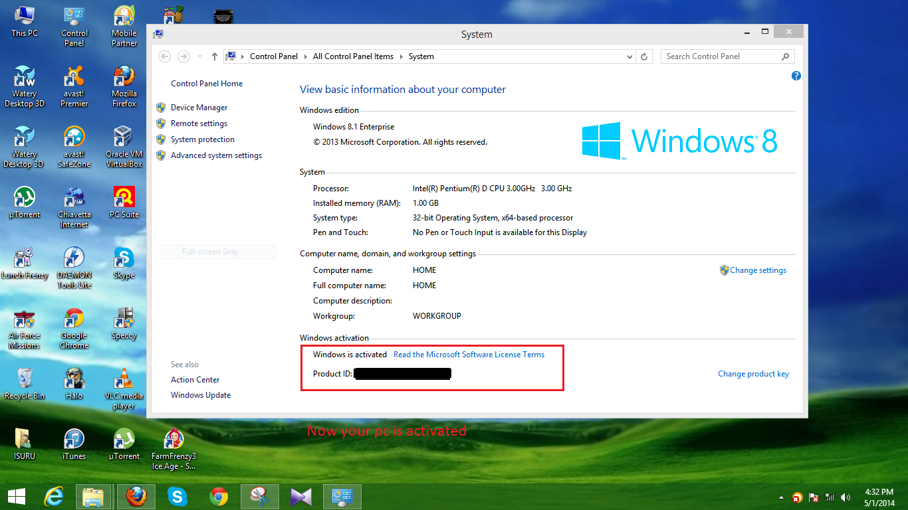Select Halo desktop icon
Viewport: 908px width, 510px height.
(x=74, y=384)
